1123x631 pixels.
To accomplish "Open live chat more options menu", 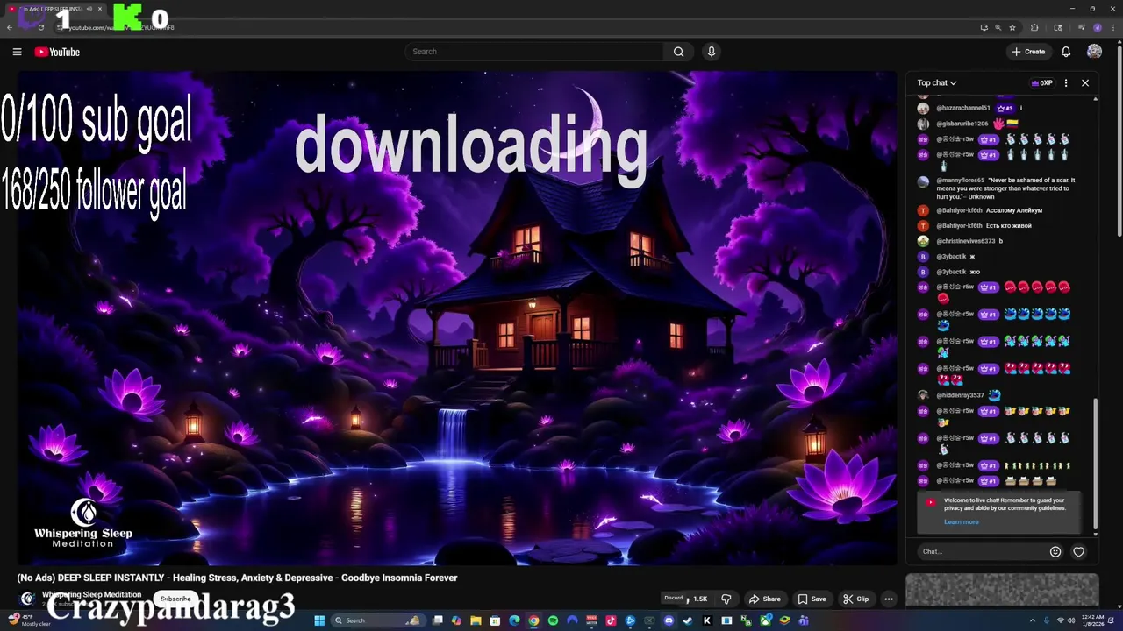I will (1066, 82).
